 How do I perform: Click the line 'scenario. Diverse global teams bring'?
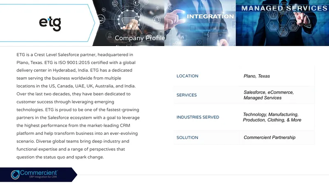[73, 141]
